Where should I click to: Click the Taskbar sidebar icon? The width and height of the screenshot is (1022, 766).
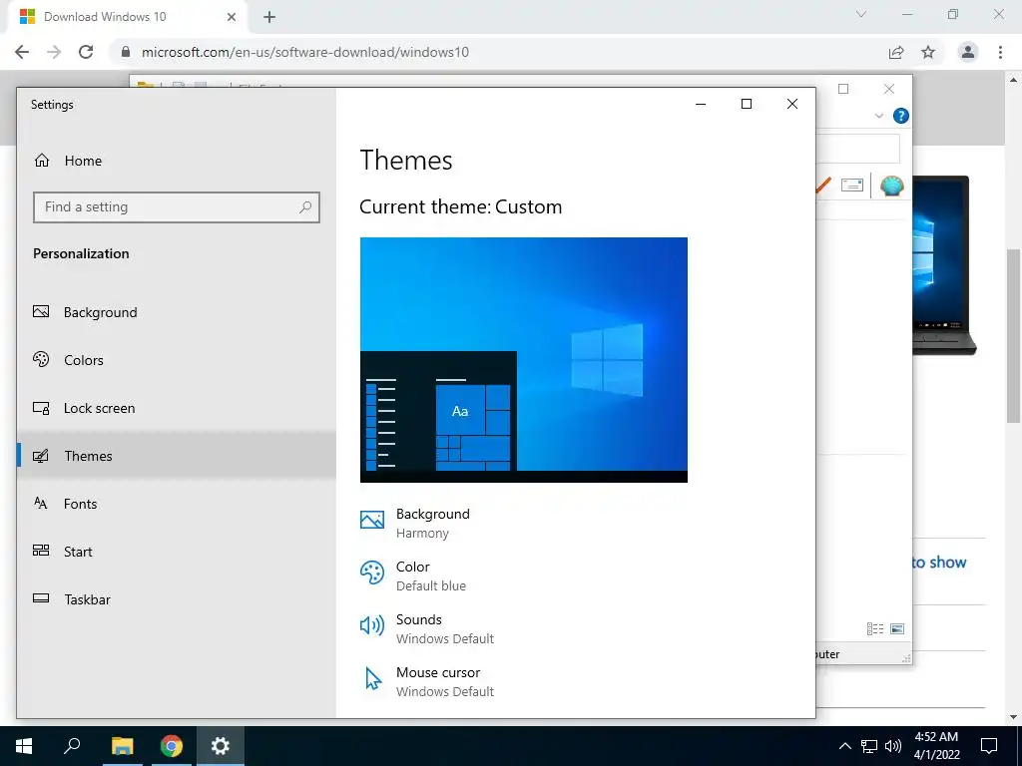pos(41,598)
